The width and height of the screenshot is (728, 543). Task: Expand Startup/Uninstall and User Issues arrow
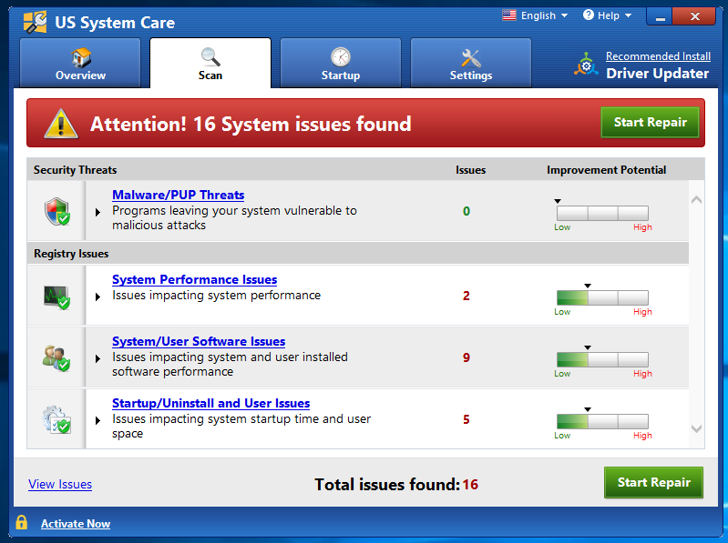pyautogui.click(x=97, y=420)
